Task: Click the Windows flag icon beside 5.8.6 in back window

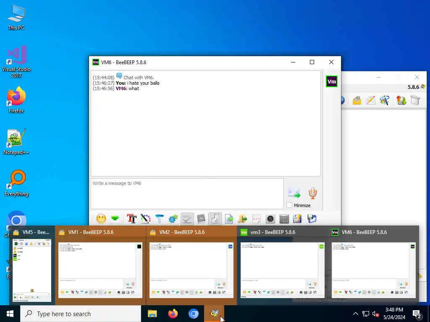Action: 423,87
